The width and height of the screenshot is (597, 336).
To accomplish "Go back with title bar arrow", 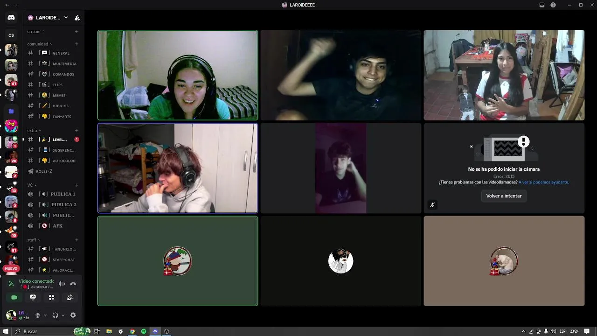I will (7, 5).
